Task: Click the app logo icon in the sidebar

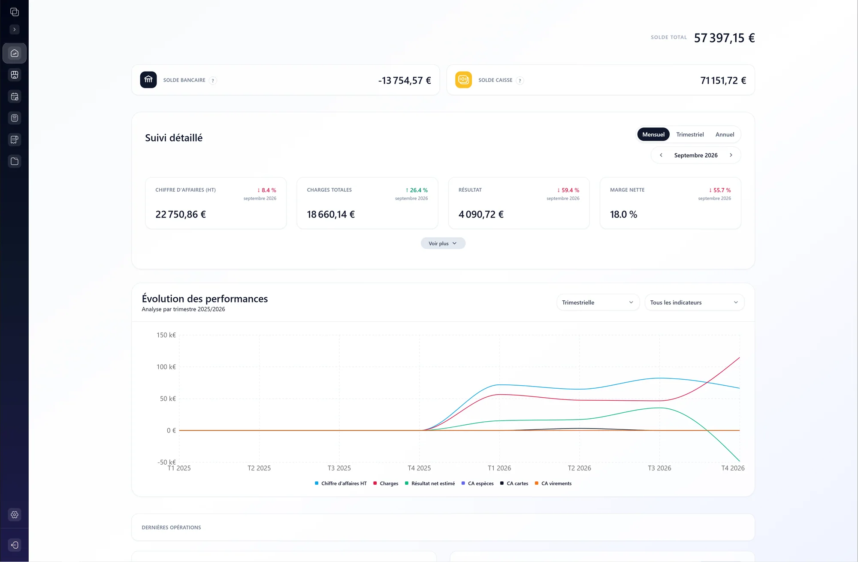Action: coord(15,12)
